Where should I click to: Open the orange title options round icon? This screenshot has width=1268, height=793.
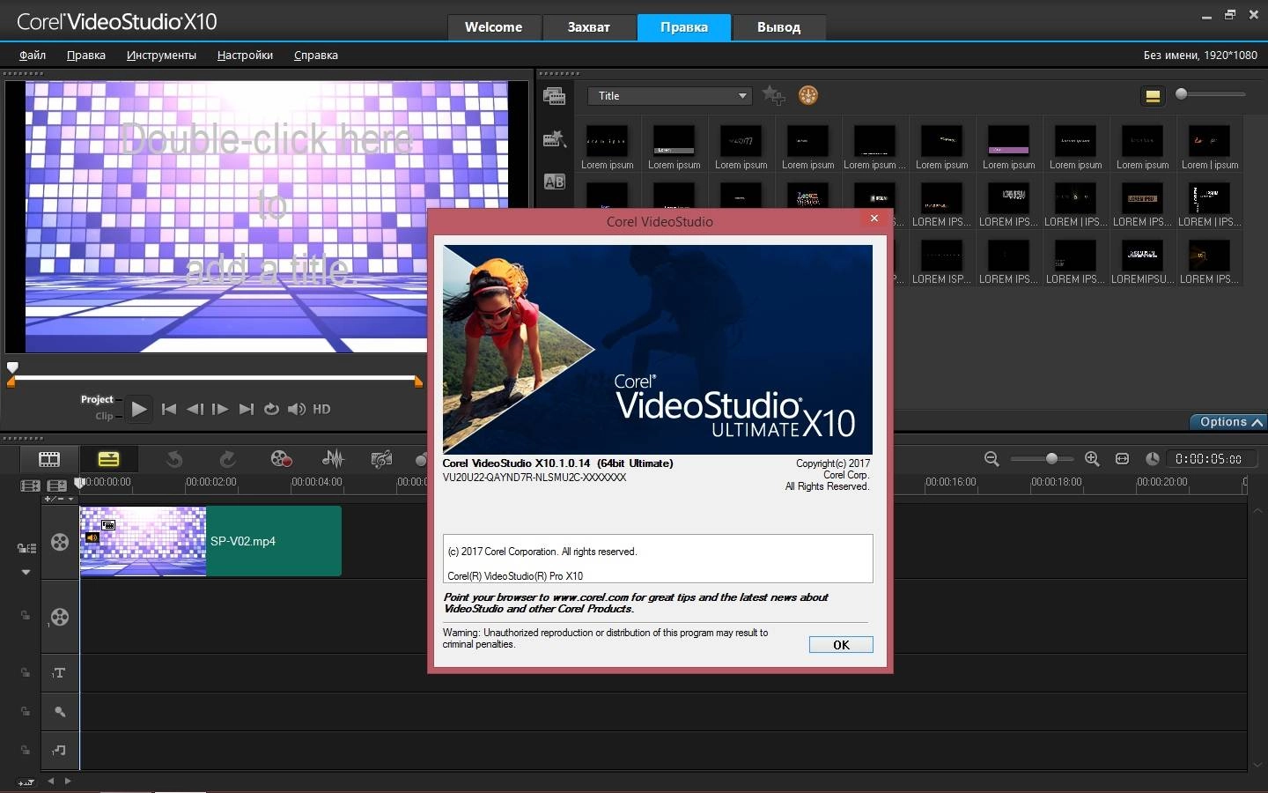coord(807,95)
